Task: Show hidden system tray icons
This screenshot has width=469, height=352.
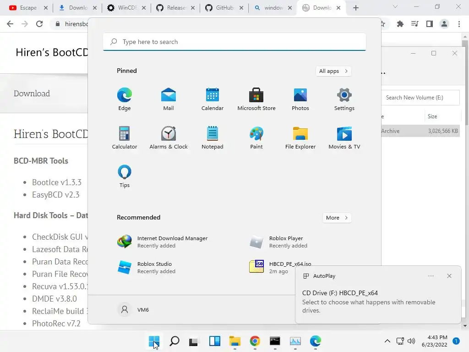Action: point(387,341)
